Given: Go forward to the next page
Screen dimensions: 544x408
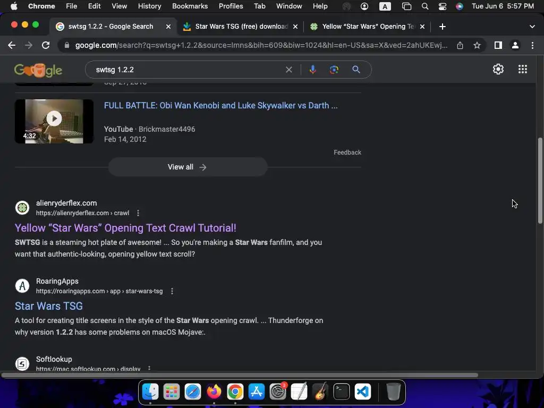Looking at the screenshot, I should [x=29, y=45].
